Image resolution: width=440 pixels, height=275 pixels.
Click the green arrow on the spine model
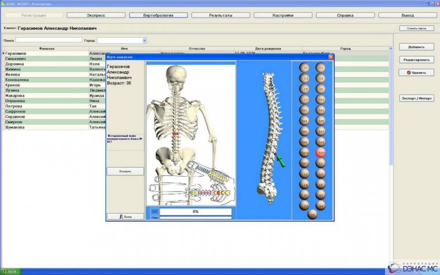tap(280, 160)
